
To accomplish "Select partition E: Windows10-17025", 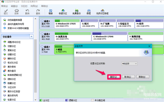I will point(67,24).
